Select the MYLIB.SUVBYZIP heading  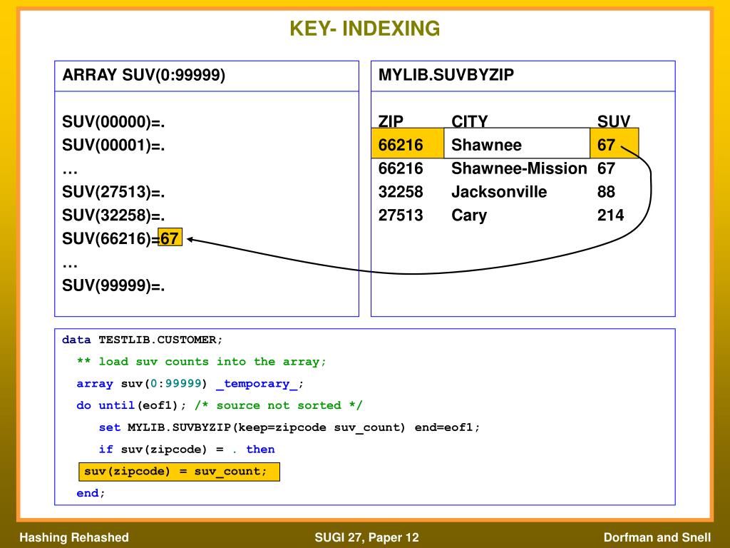point(446,74)
